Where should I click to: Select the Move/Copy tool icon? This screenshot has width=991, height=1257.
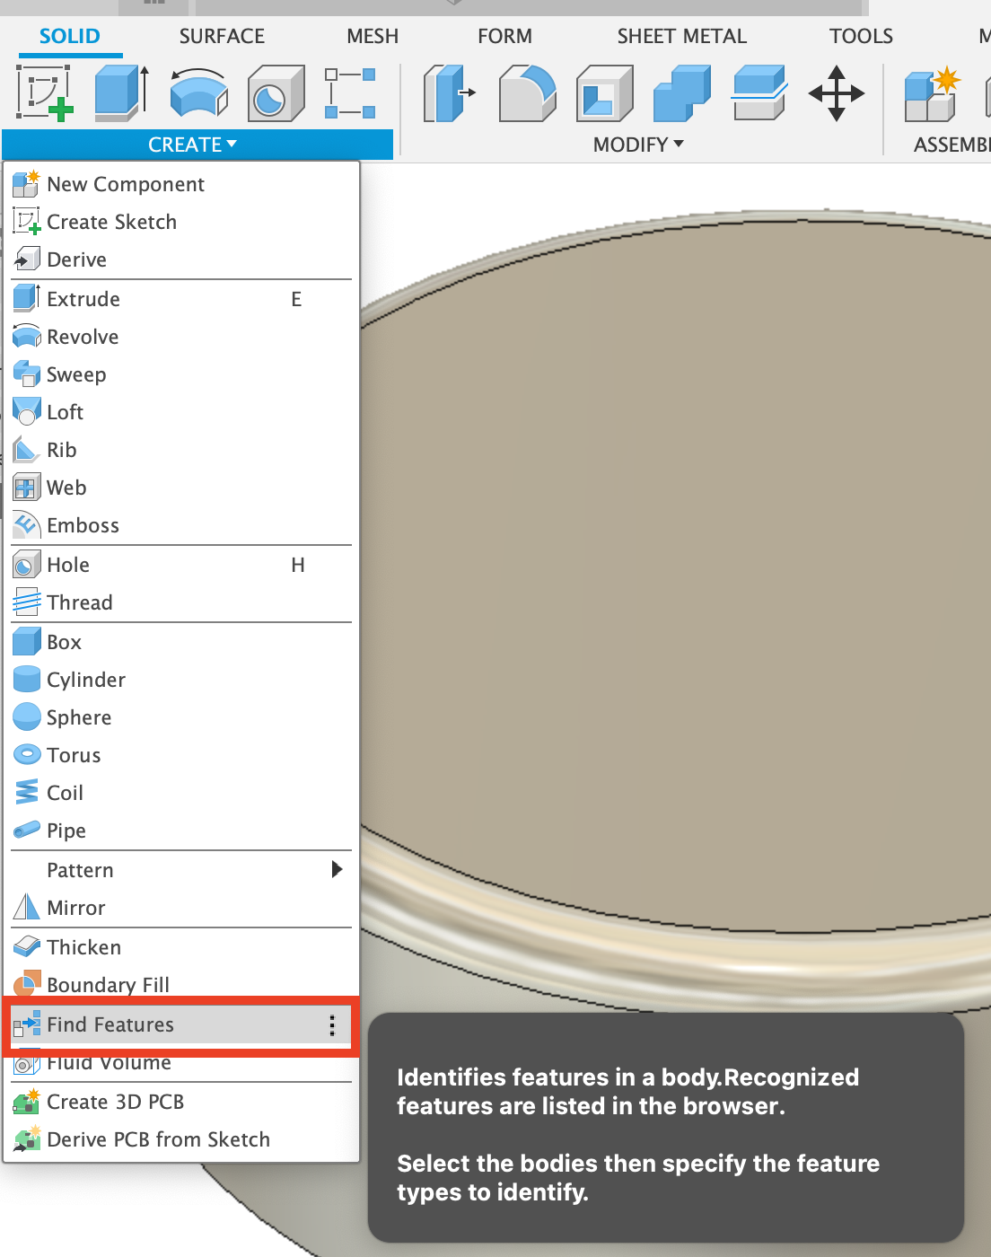[x=836, y=92]
